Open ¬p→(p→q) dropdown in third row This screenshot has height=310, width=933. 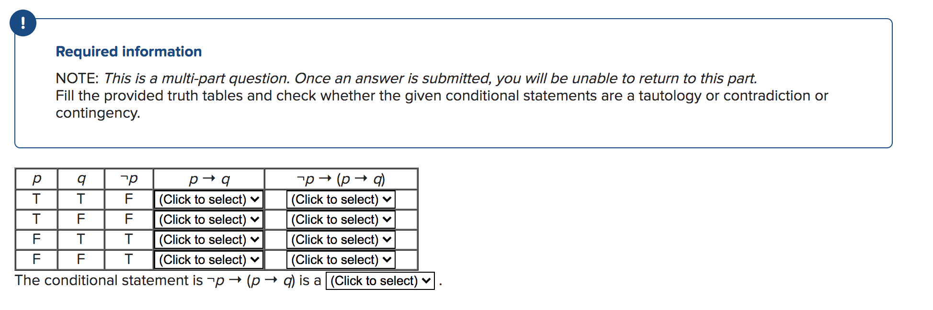(341, 240)
